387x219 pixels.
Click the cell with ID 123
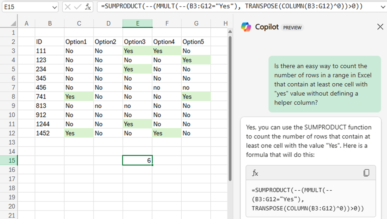click(x=50, y=60)
